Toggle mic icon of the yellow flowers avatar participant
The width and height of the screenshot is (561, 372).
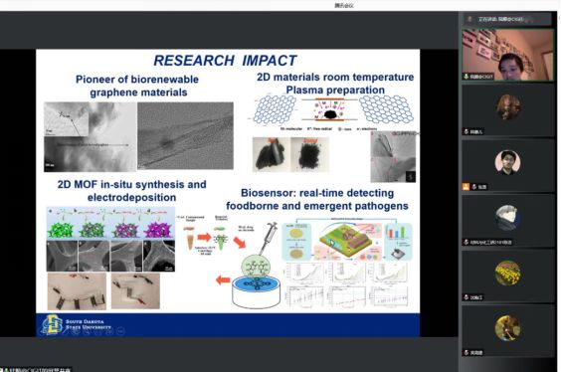click(467, 297)
